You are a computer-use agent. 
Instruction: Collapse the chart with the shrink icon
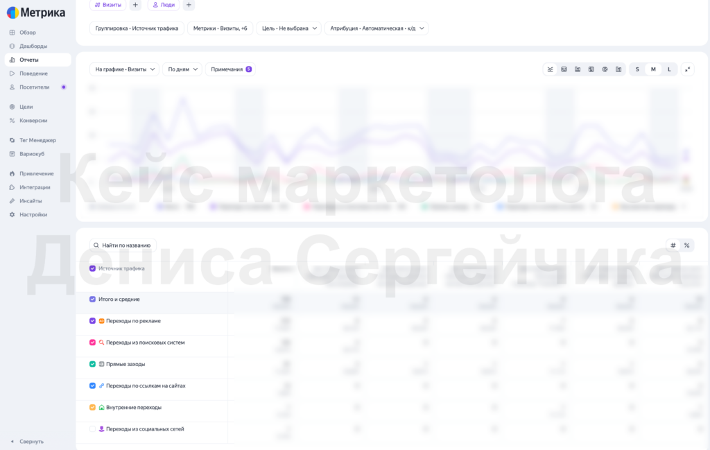[687, 69]
